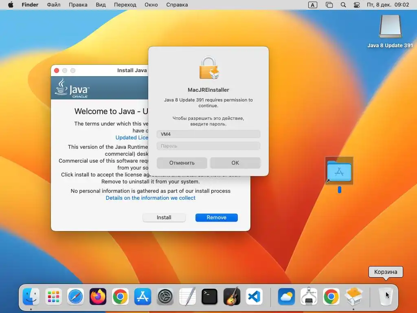Open the Trash (Корзина) in the Dock
417x313 pixels.
pos(385,296)
